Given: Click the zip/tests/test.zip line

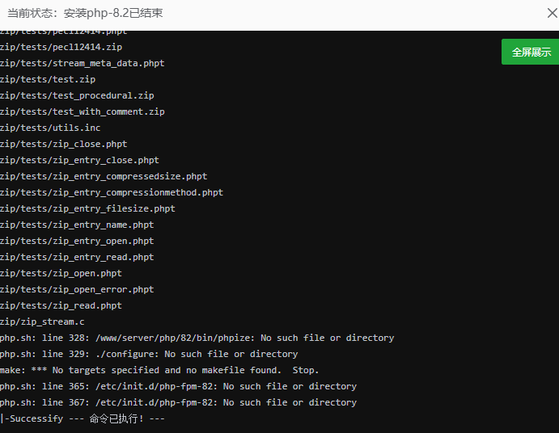Looking at the screenshot, I should 48,79.
